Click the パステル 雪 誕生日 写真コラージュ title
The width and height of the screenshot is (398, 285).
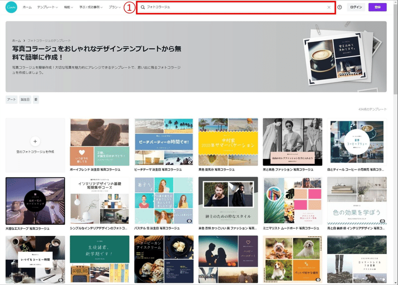(157, 228)
